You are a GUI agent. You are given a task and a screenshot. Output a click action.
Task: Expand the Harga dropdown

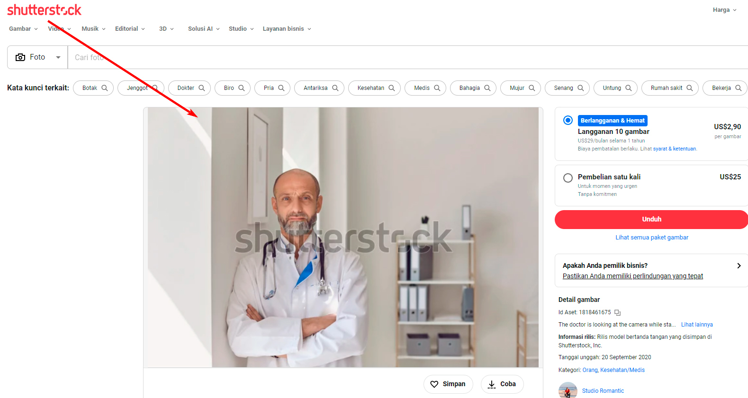coord(724,10)
